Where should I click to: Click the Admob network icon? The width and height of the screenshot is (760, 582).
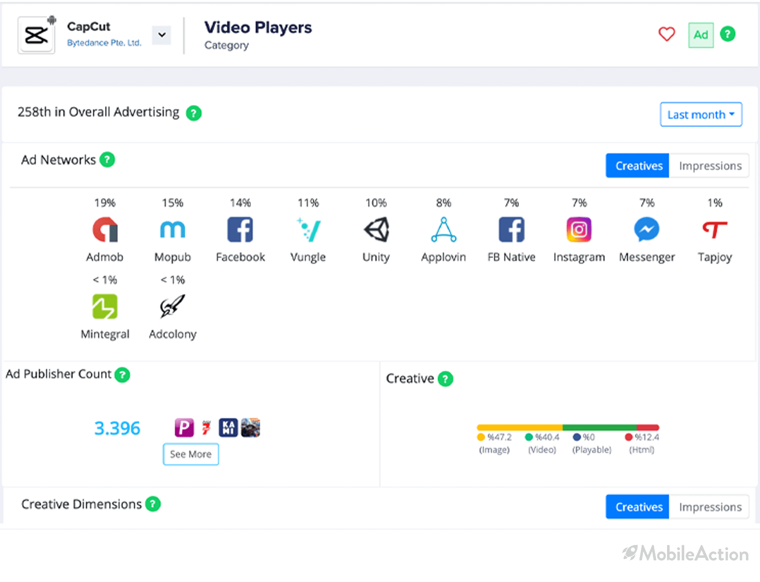pyautogui.click(x=105, y=230)
